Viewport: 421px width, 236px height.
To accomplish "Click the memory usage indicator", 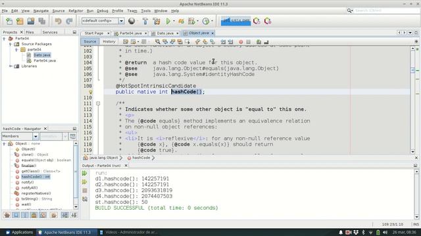I will 235,21.
